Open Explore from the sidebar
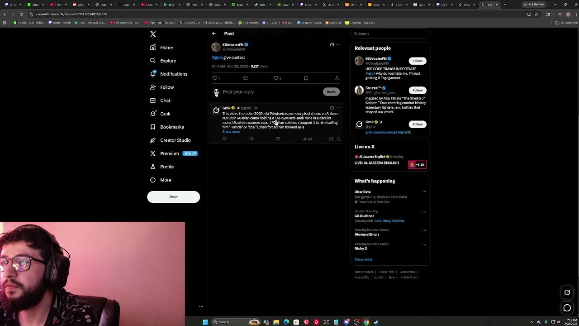The height and width of the screenshot is (326, 579). coord(163,61)
